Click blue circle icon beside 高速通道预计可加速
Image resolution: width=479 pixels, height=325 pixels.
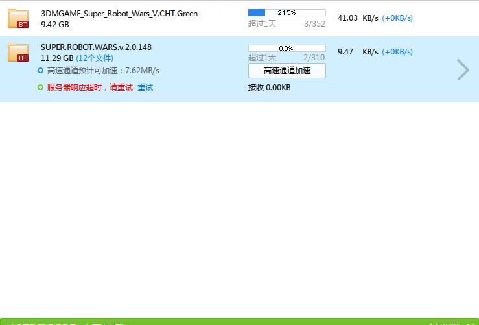(x=41, y=71)
